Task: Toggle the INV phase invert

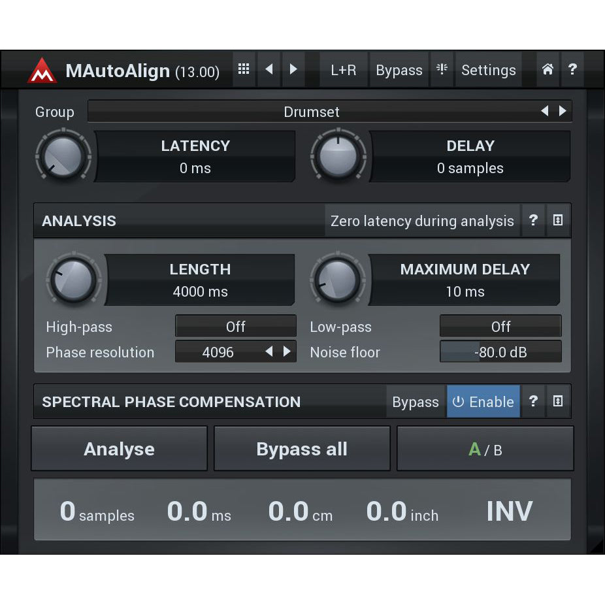Action: coord(509,511)
